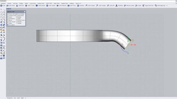
Task: Open the Render Tools tab
Action: (64, 4)
